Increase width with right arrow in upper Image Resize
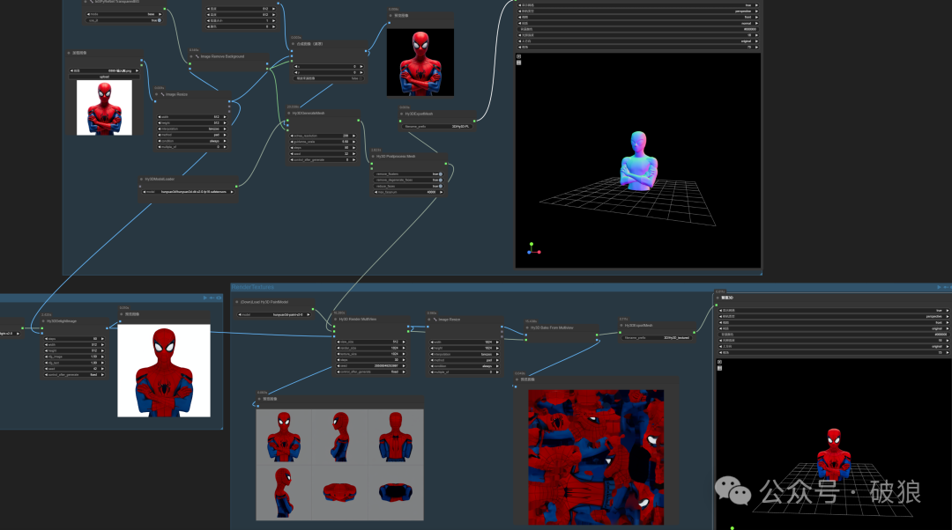The width and height of the screenshot is (952, 530). [225, 116]
